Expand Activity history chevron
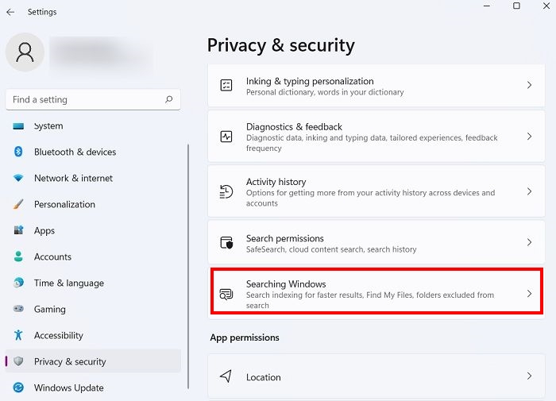This screenshot has width=556, height=401. (529, 191)
